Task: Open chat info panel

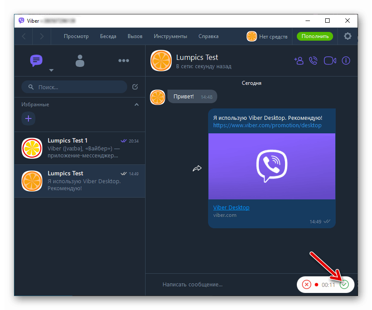Action: 346,60
